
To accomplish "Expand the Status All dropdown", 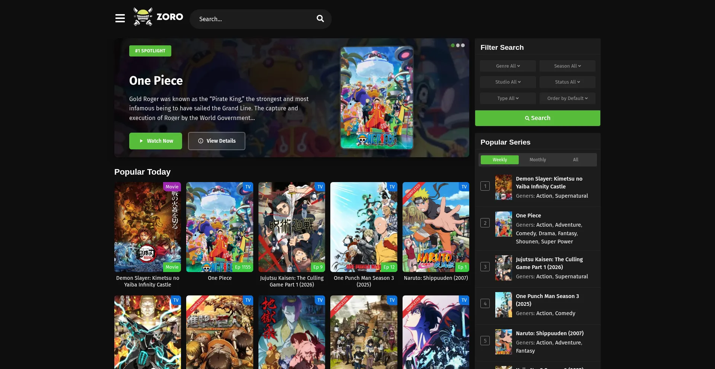I will point(568,82).
